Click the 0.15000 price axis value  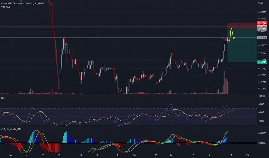pos(262,53)
